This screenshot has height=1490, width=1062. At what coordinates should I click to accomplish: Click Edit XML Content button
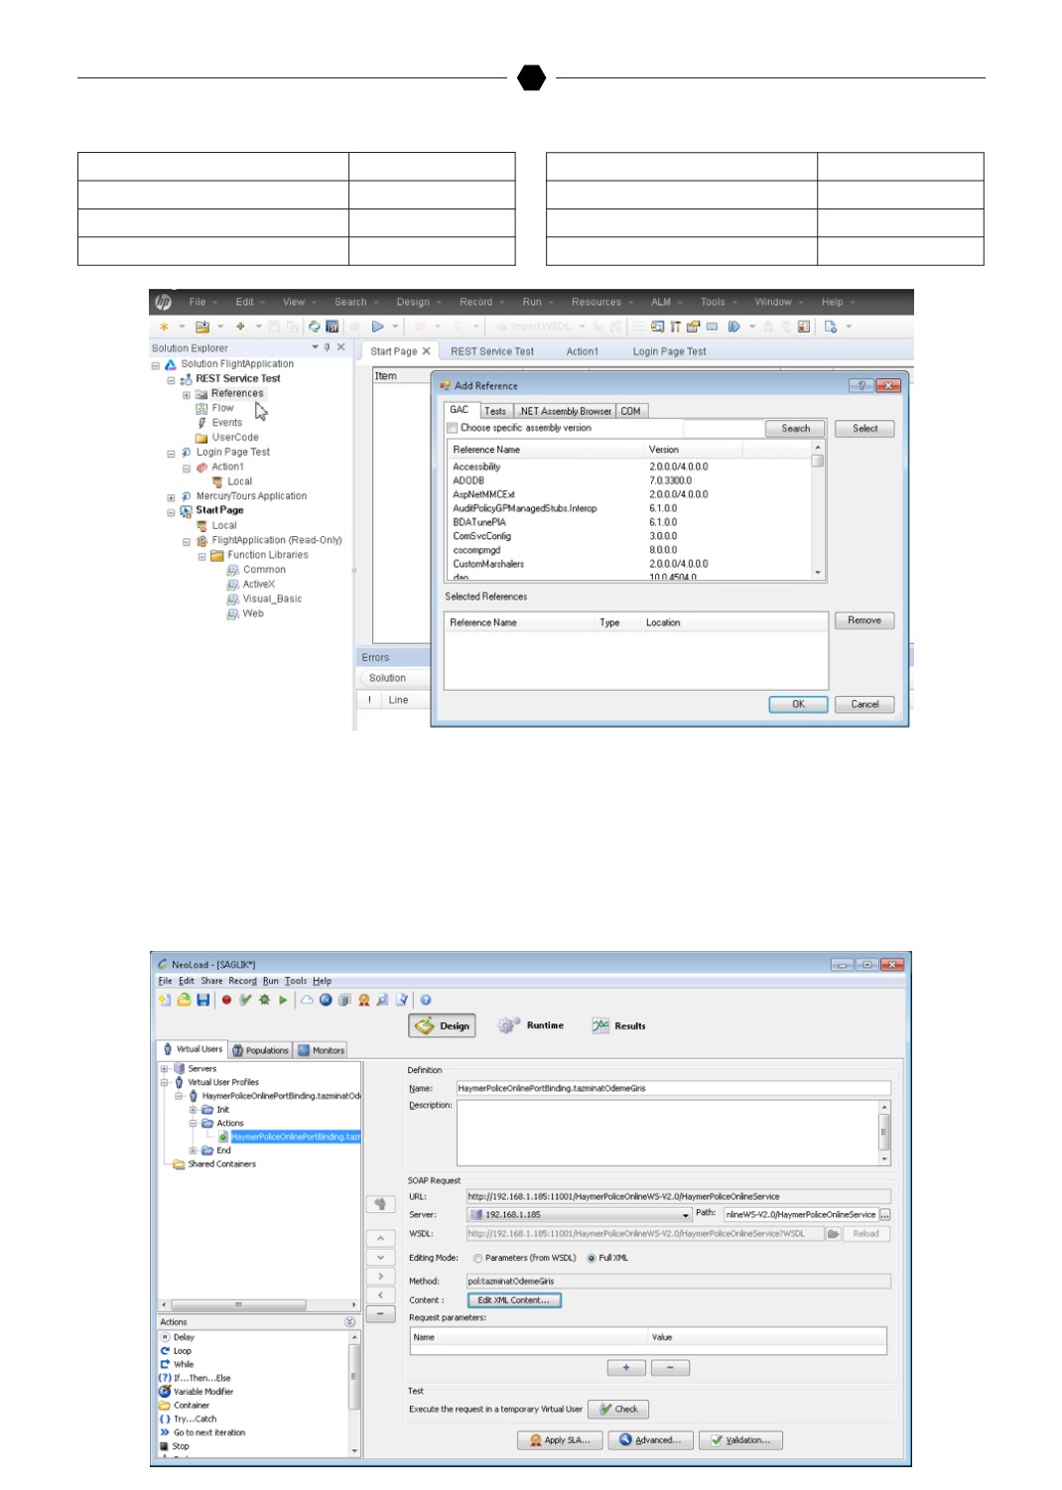[x=514, y=1300]
